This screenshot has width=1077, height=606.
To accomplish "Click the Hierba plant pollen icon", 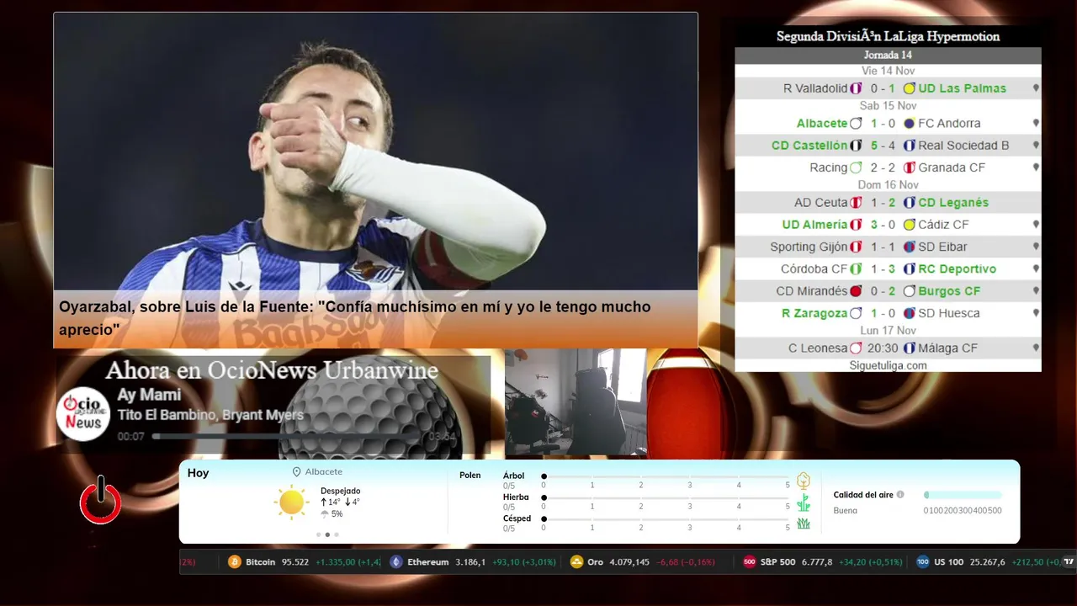I will tap(804, 502).
